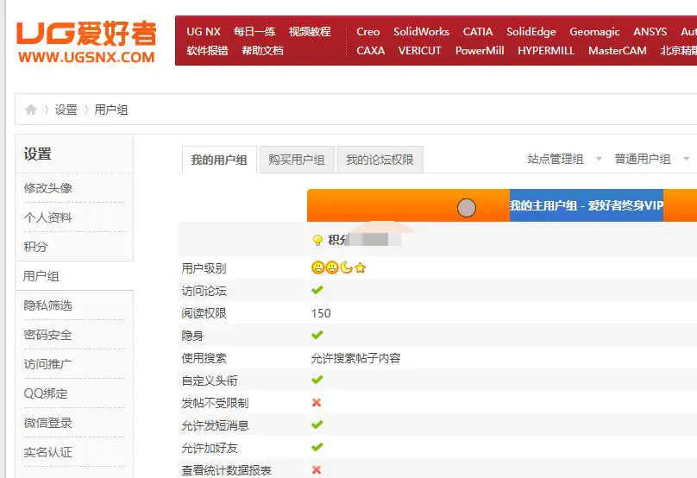
Task: Click the 查看统计数据报表 row label
Action: (x=226, y=470)
